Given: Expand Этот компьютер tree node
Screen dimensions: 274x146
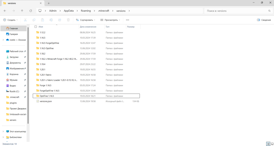Looking at the screenshot, I should pyautogui.click(x=3, y=131).
